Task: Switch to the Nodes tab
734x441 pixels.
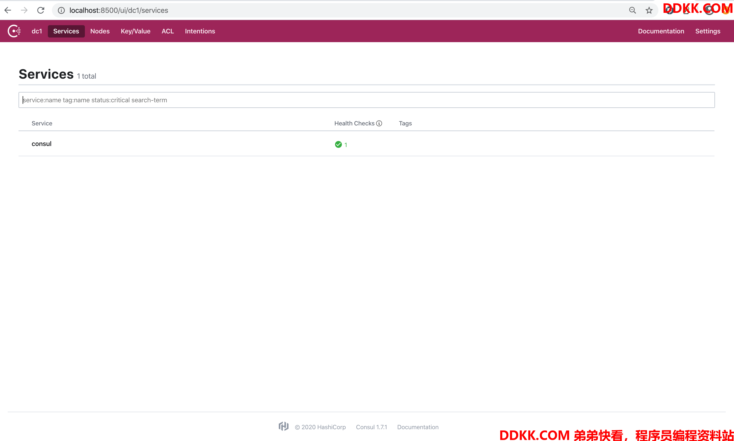Action: [100, 31]
